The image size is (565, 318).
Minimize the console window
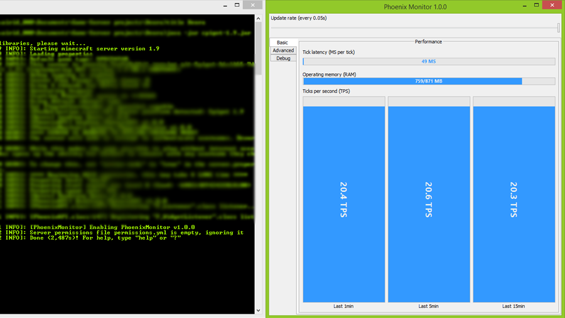225,5
